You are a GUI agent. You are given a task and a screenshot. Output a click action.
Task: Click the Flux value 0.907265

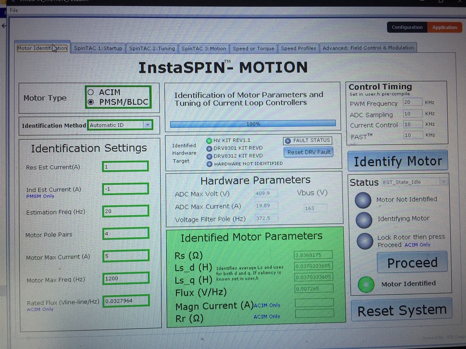pyautogui.click(x=314, y=288)
